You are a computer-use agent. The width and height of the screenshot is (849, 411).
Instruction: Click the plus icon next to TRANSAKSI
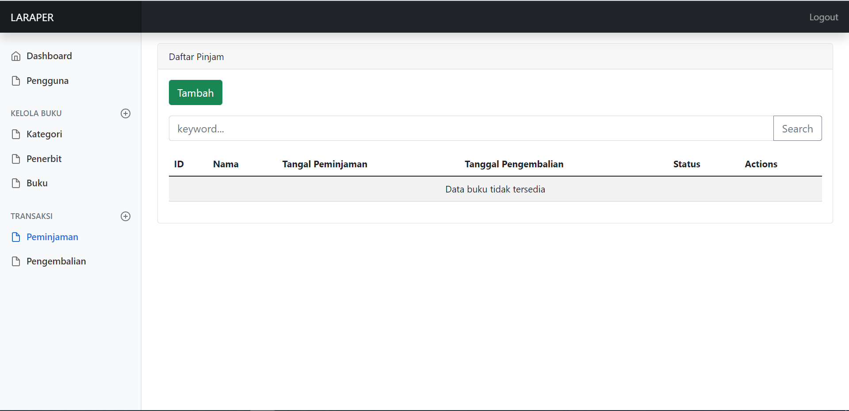126,216
